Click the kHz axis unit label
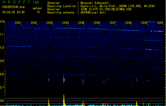The width and height of the screenshot is (166, 106). click(2, 21)
